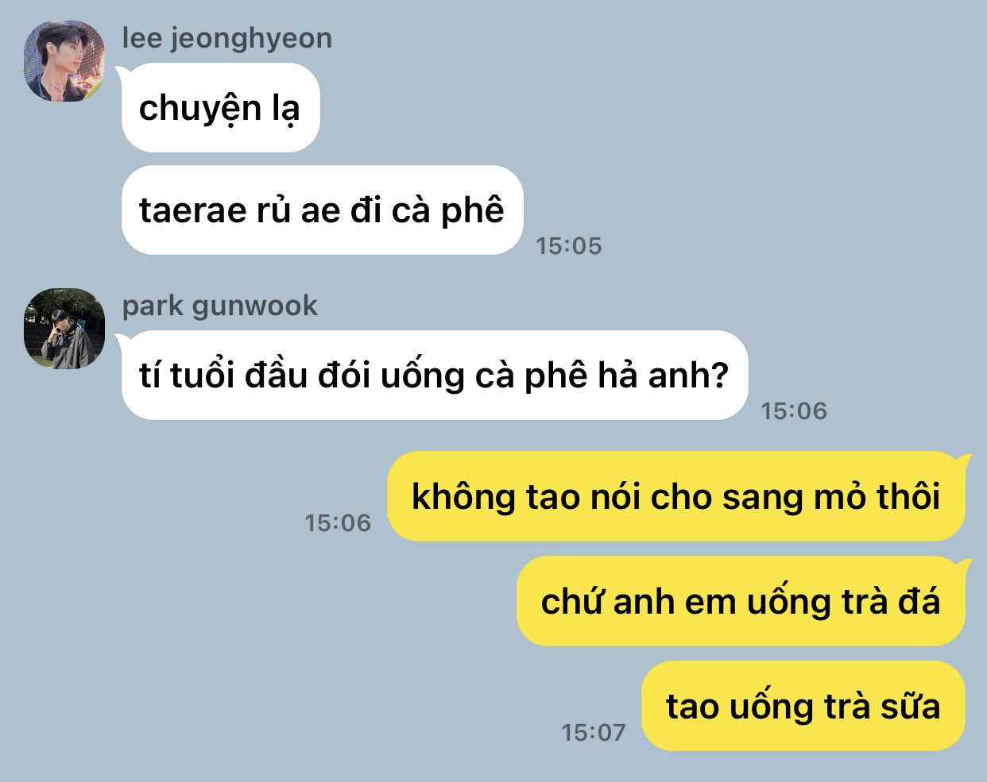This screenshot has height=782, width=987.
Task: Select the yellow 'tao uống trà sữa' bubble
Action: pyautogui.click(x=803, y=706)
